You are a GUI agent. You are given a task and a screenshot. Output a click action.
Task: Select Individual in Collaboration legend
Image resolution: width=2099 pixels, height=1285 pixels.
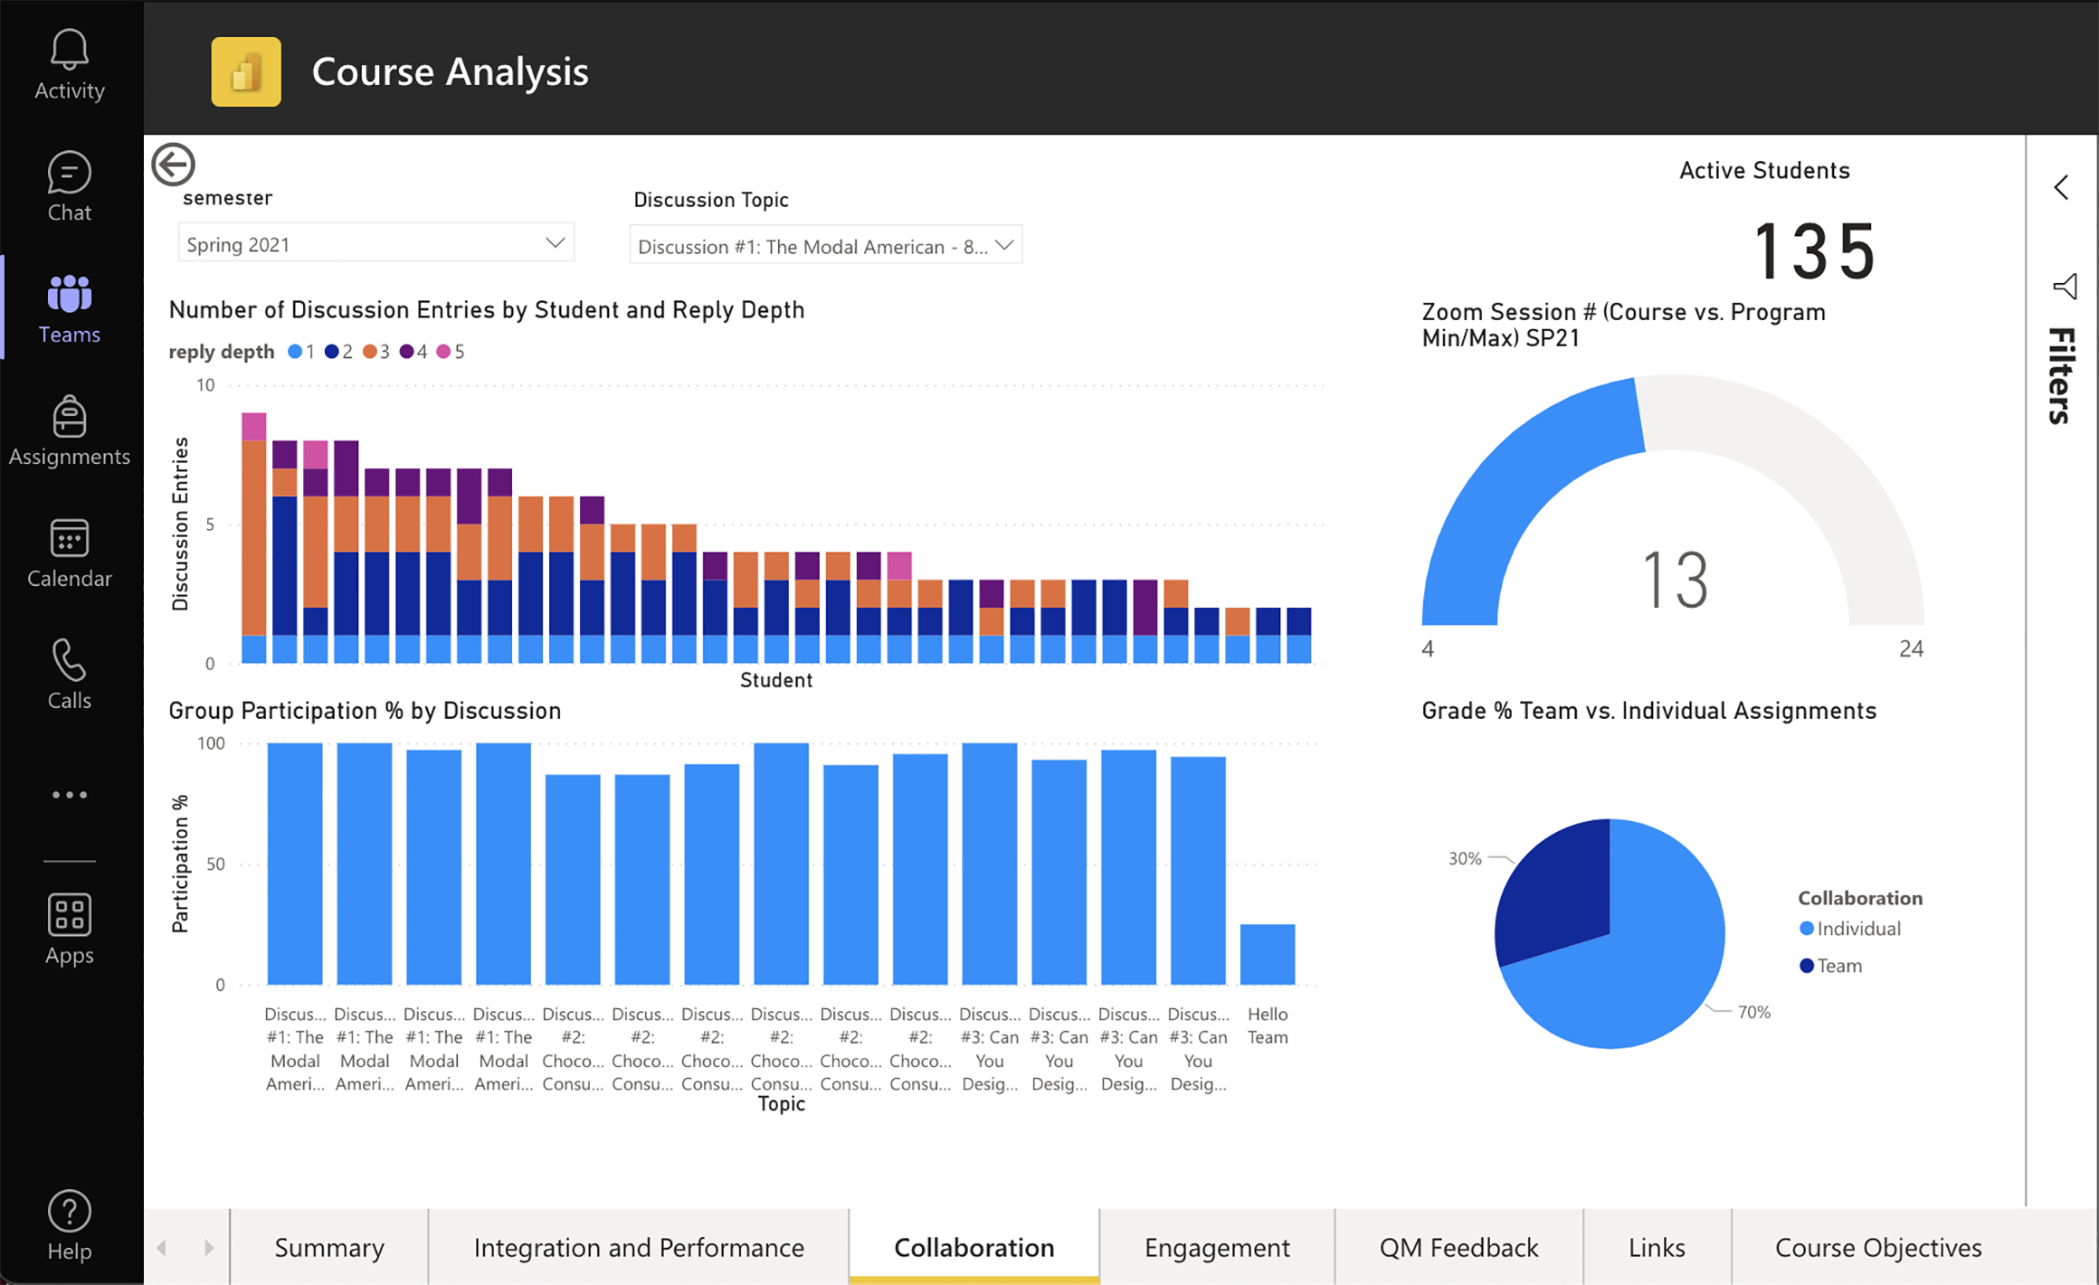pyautogui.click(x=1850, y=929)
